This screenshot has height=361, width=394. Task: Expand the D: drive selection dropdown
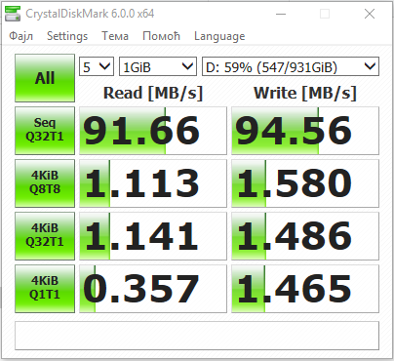291,66
